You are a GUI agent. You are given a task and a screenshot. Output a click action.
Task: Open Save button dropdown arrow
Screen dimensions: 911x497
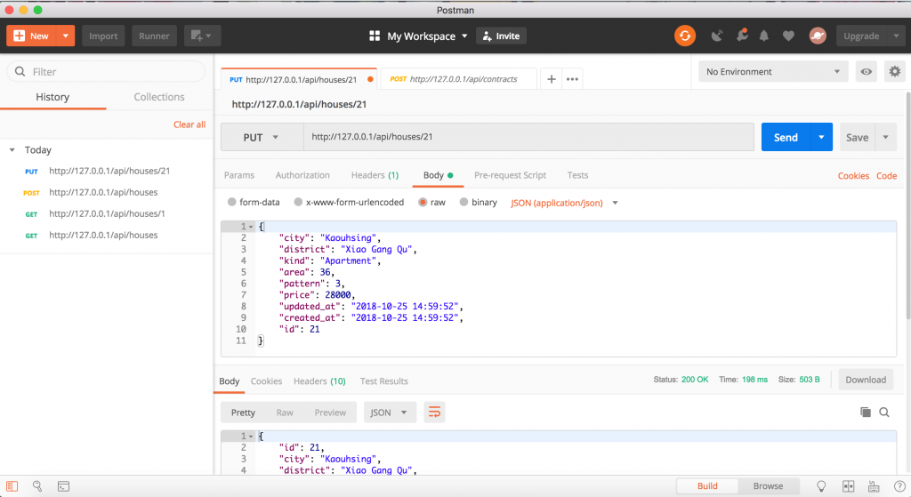pyautogui.click(x=886, y=137)
